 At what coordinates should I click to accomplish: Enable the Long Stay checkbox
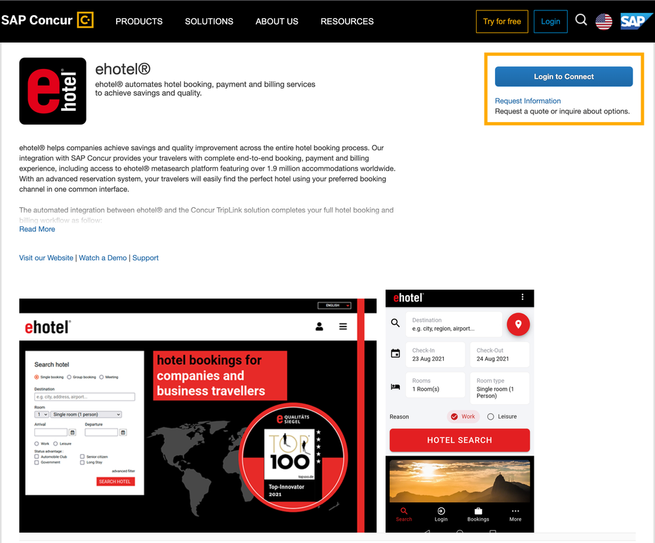pyautogui.click(x=83, y=462)
